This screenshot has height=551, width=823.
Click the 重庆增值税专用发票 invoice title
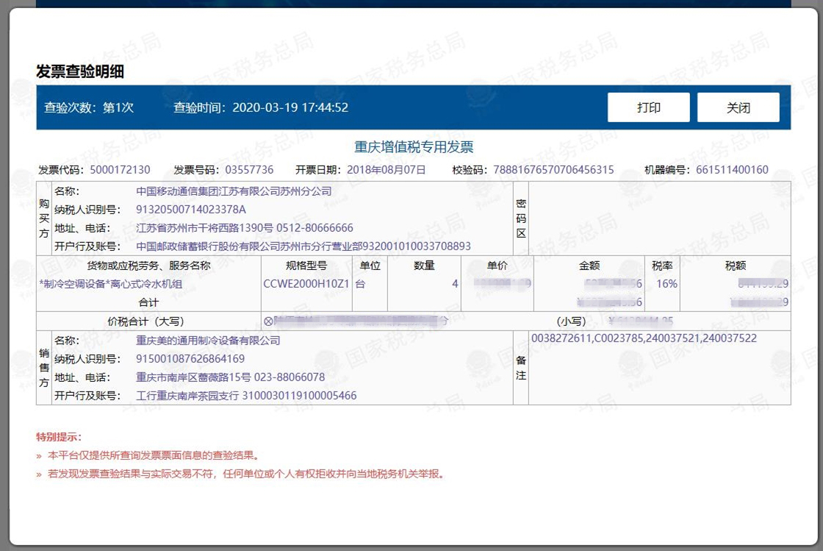[414, 147]
